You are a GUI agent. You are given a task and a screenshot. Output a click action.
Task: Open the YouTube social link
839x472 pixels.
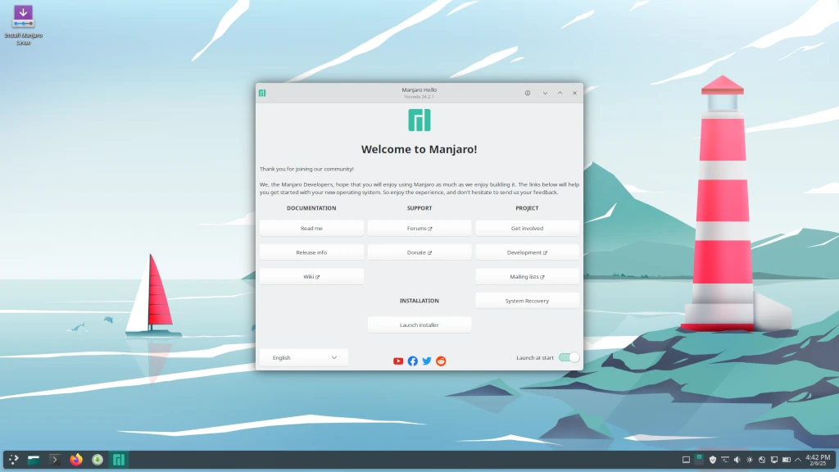tap(398, 361)
